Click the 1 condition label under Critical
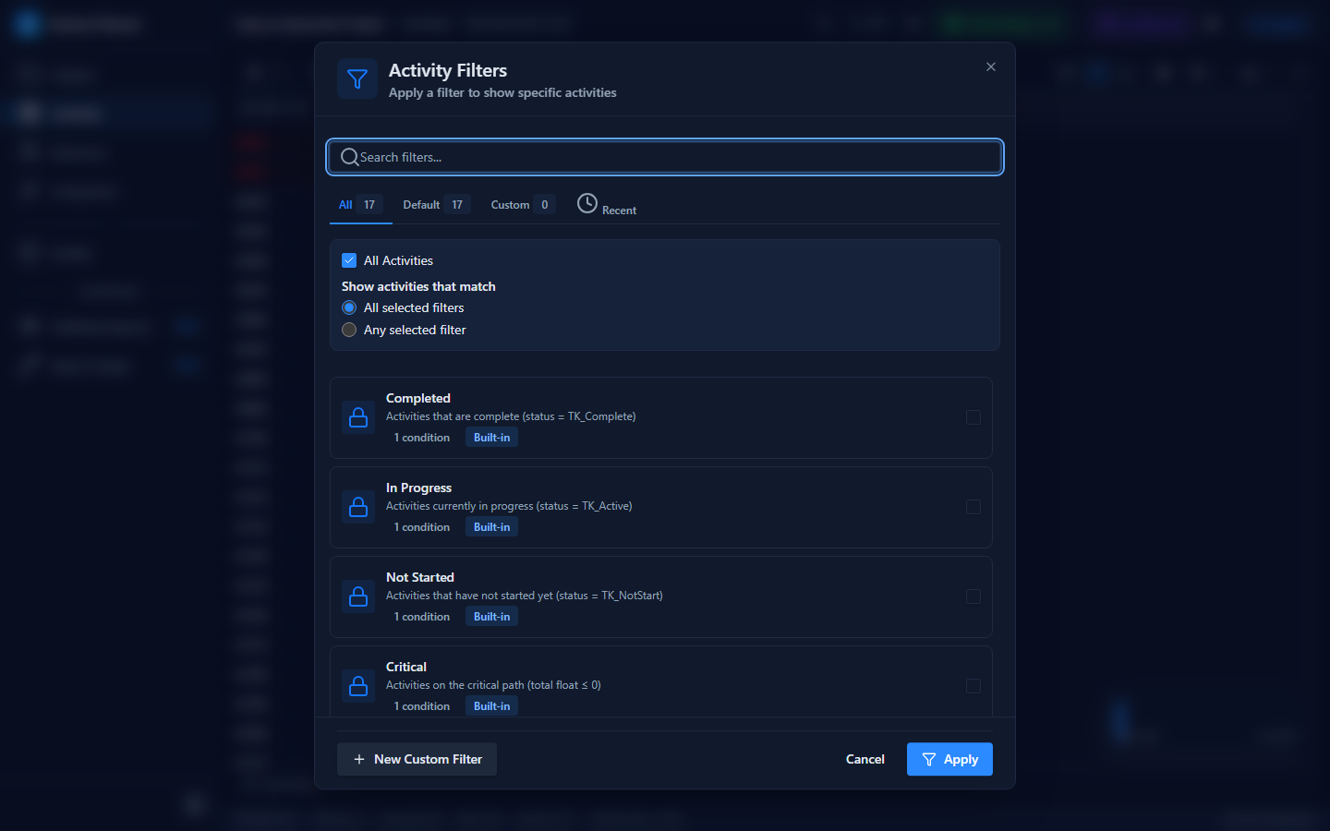The image size is (1330, 831). (x=422, y=706)
